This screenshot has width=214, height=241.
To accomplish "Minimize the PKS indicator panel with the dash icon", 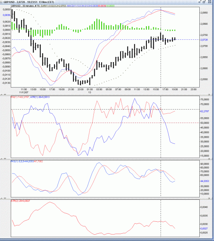I will (x=5, y=158).
